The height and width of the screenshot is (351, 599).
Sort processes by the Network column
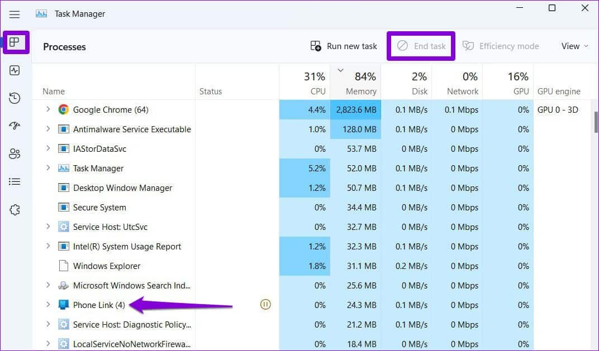[x=457, y=82]
